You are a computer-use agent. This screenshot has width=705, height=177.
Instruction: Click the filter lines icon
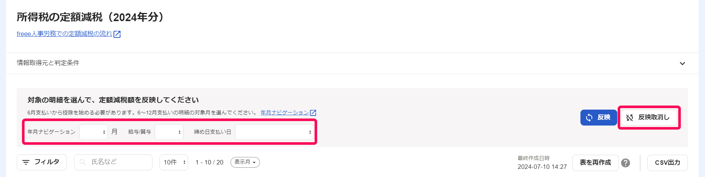point(26,162)
